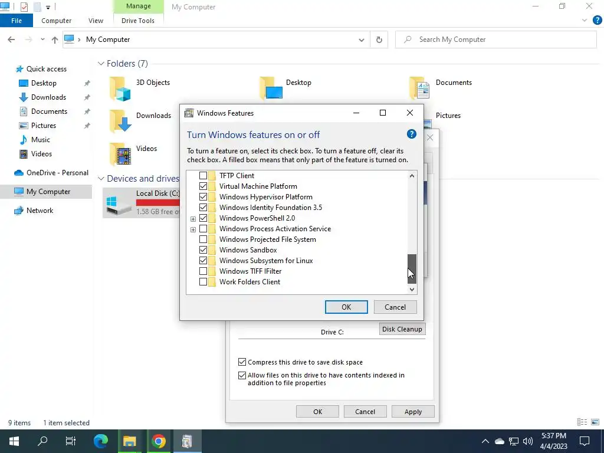Enable the TFTP Client checkbox

click(x=203, y=176)
